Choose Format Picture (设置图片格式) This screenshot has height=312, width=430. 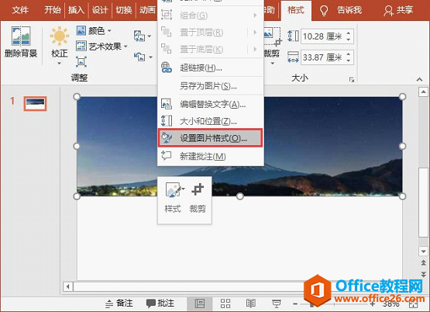point(210,138)
